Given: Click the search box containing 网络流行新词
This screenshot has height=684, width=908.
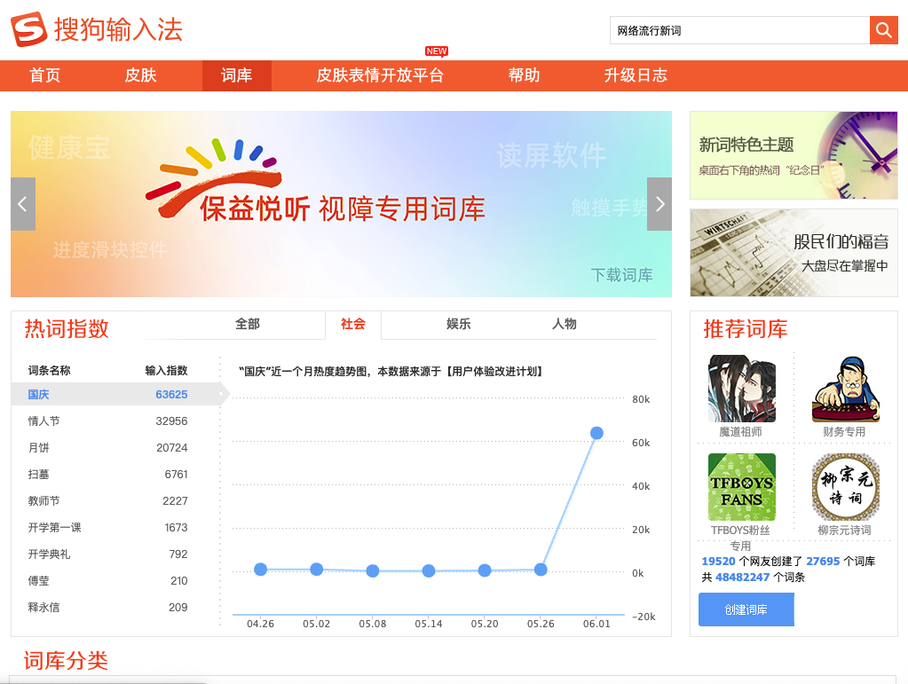Looking at the screenshot, I should coord(739,30).
